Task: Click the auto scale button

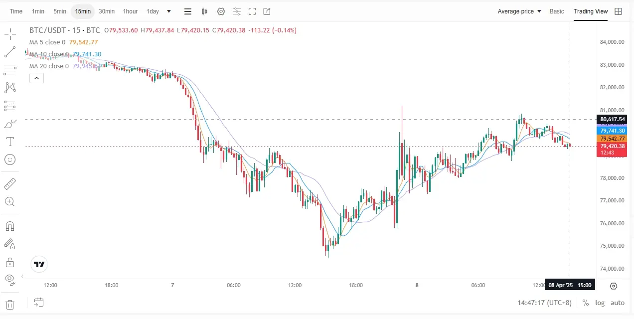Action: pyautogui.click(x=618, y=303)
